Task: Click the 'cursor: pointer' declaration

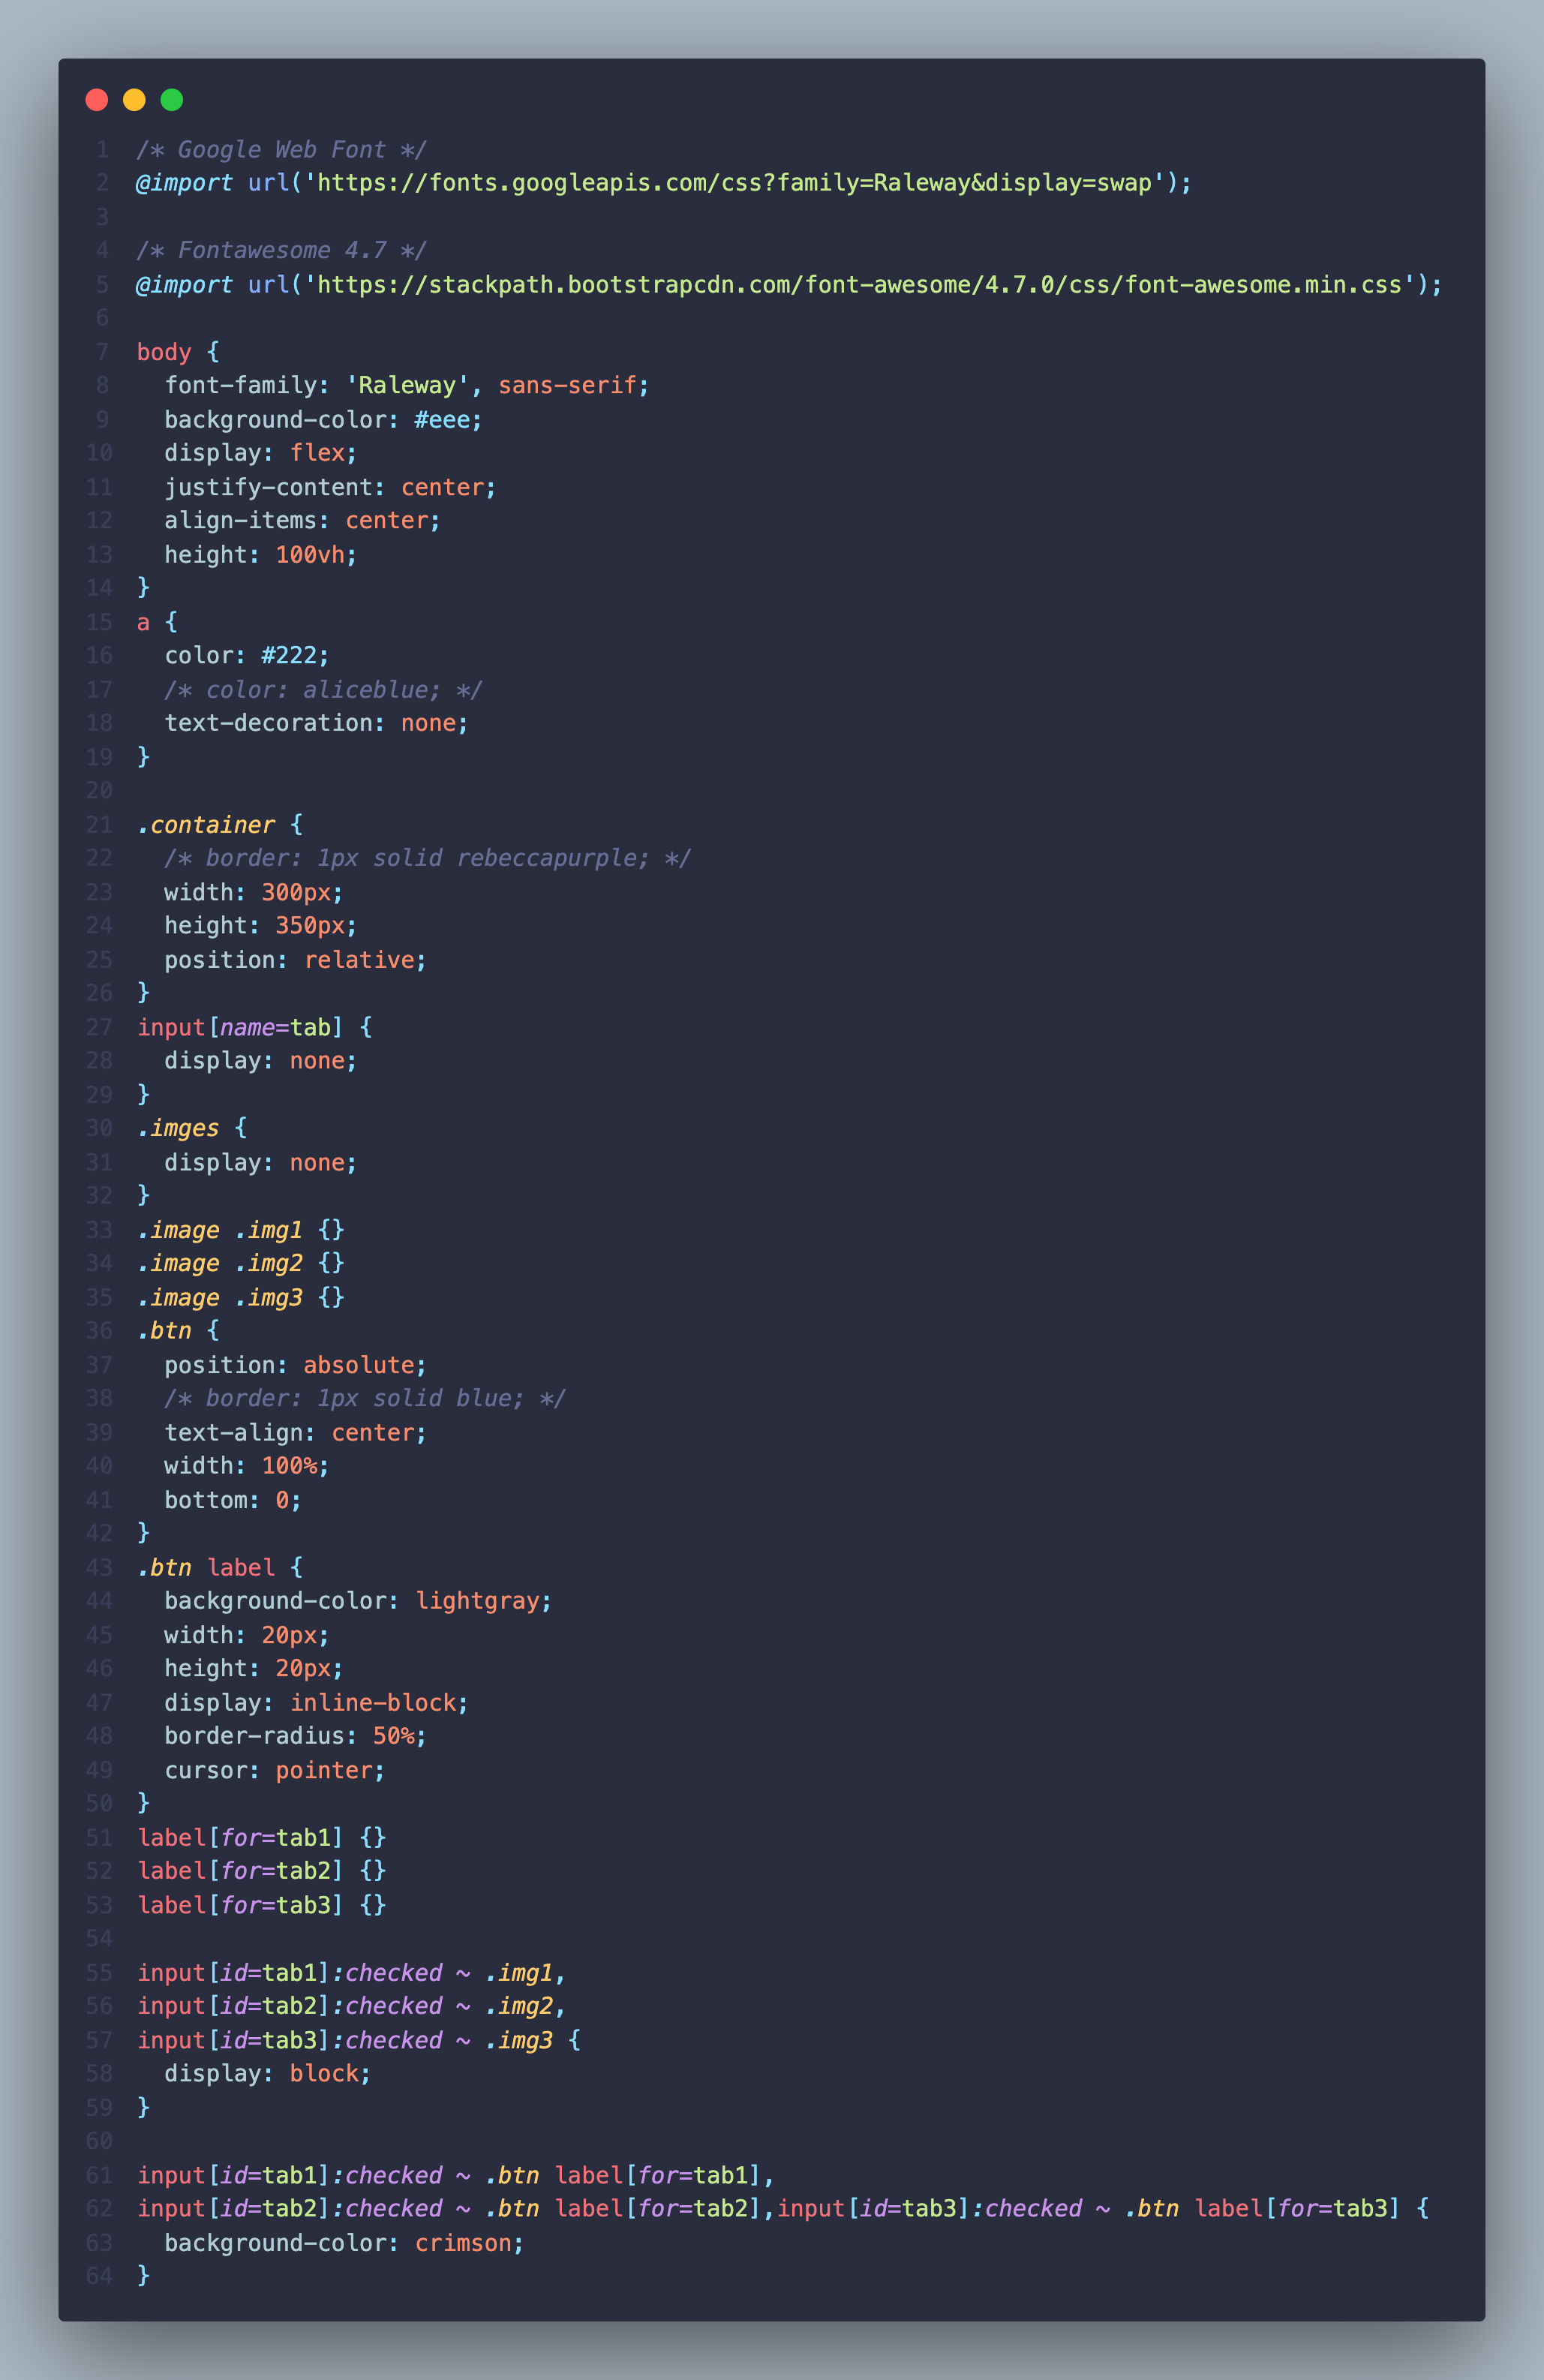Action: pos(274,1770)
